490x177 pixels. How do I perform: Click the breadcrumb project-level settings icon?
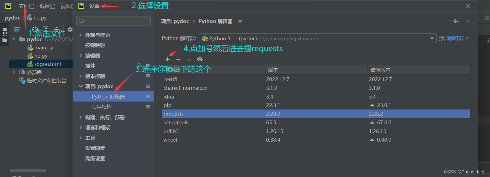(x=240, y=21)
